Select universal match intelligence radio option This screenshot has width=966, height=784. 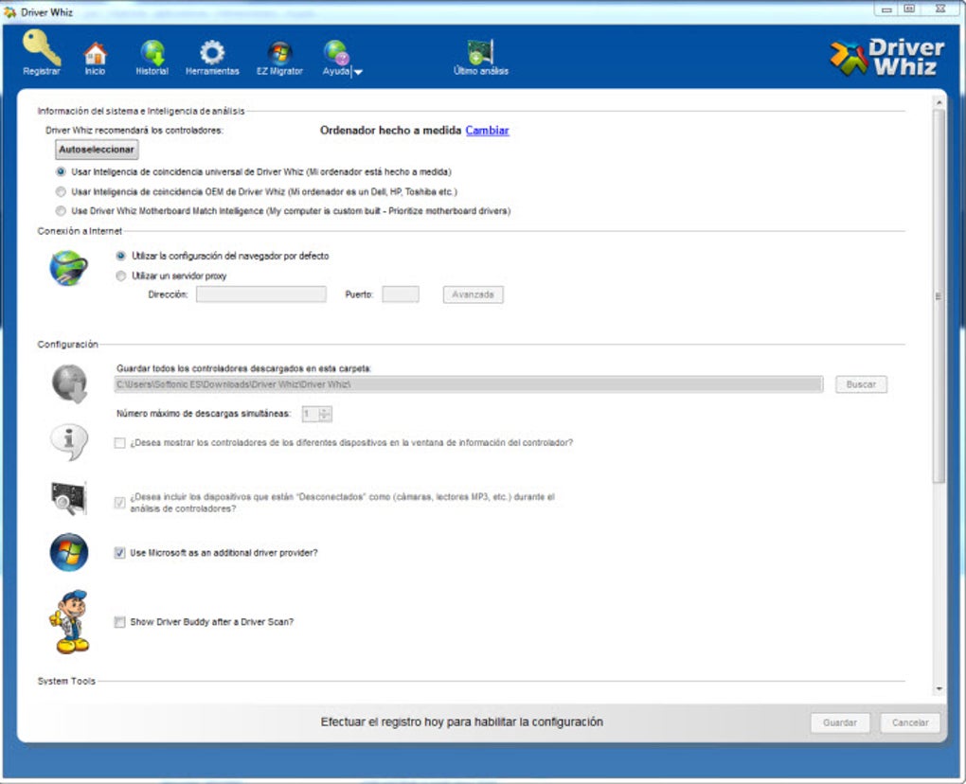tap(61, 171)
